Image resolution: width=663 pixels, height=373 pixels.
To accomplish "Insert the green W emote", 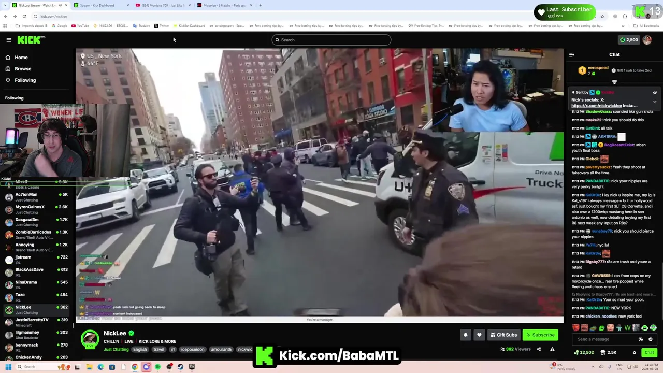I will (x=627, y=328).
